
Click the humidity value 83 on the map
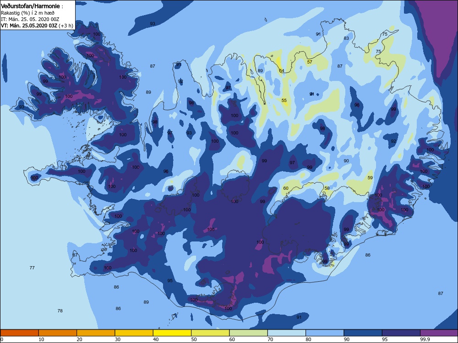click(x=346, y=38)
